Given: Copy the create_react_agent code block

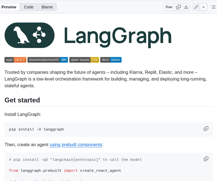Looking at the screenshot, I should tap(206, 159).
